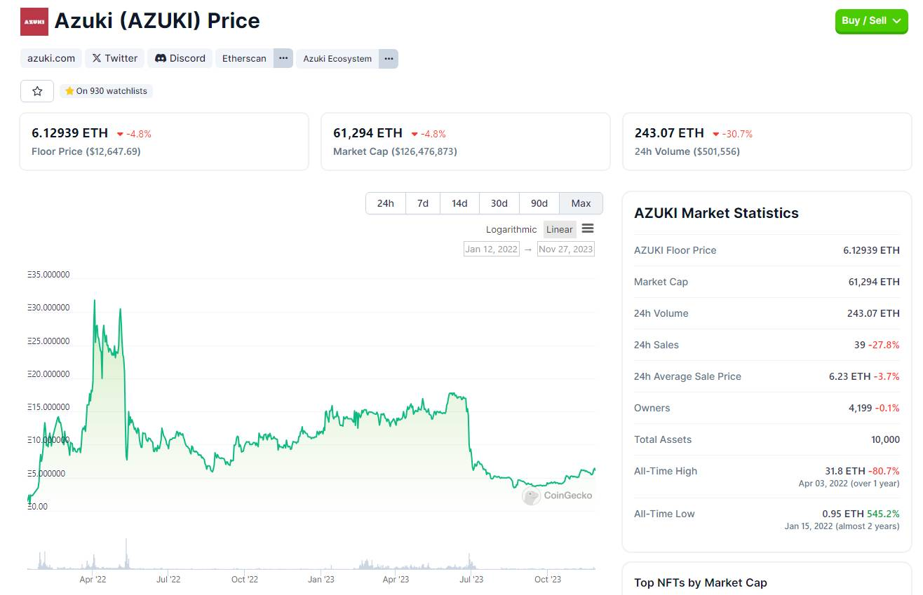Select the 24h chart range
Image resolution: width=923 pixels, height=595 pixels.
click(386, 203)
